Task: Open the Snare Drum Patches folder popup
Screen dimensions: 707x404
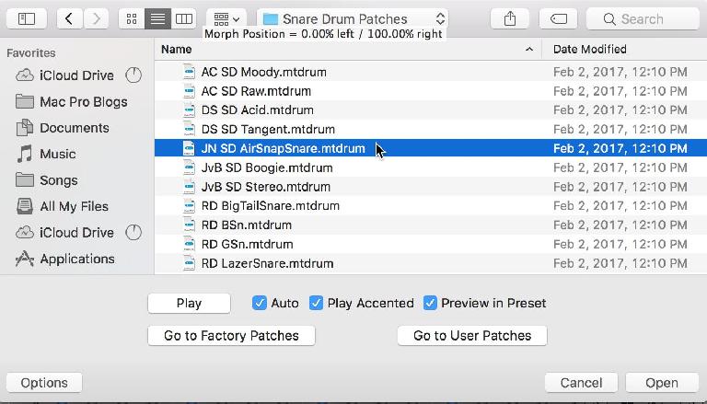Action: click(353, 19)
